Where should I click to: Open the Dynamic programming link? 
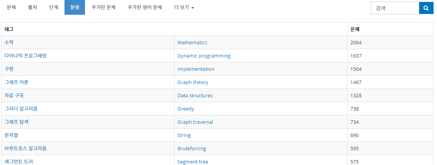pos(204,56)
